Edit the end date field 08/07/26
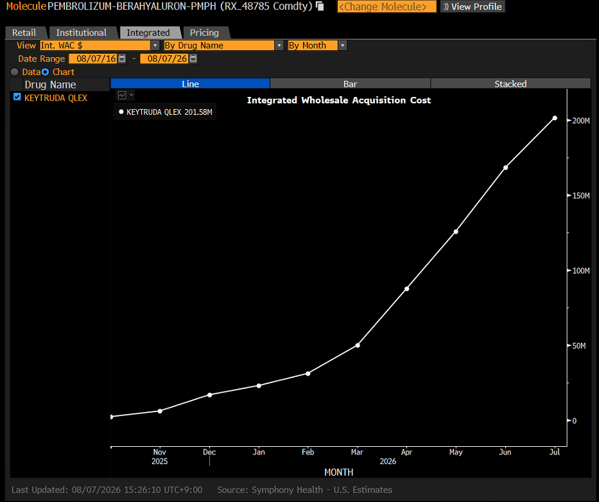 pos(164,58)
